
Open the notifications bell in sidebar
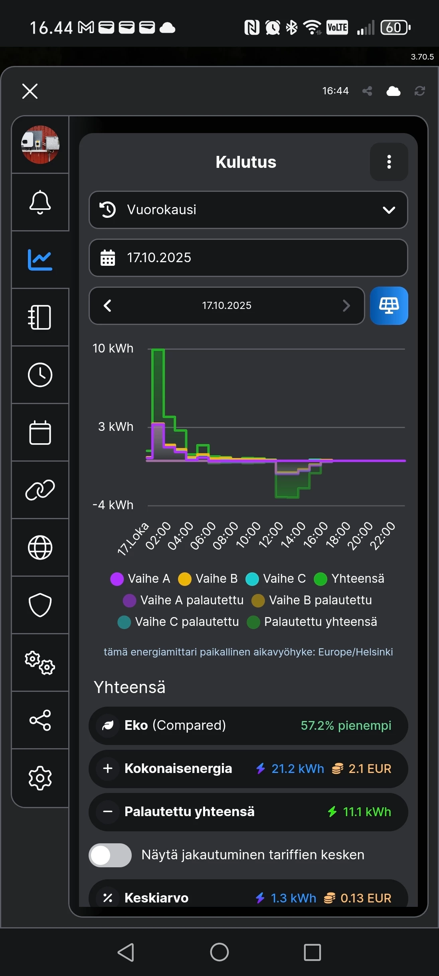[x=40, y=202]
